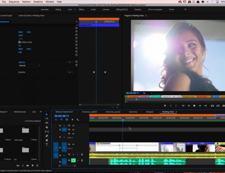Open the Normal blend mode dropdown
Viewport: 225px width, 173px height.
point(29,65)
